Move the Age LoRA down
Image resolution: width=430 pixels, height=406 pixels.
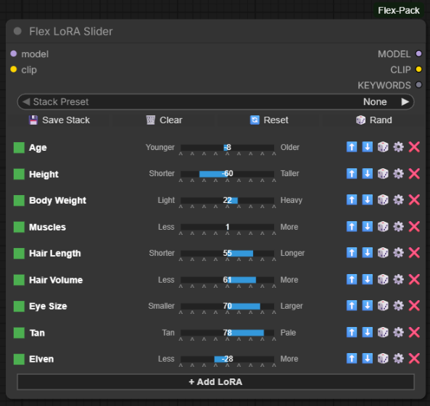367,147
